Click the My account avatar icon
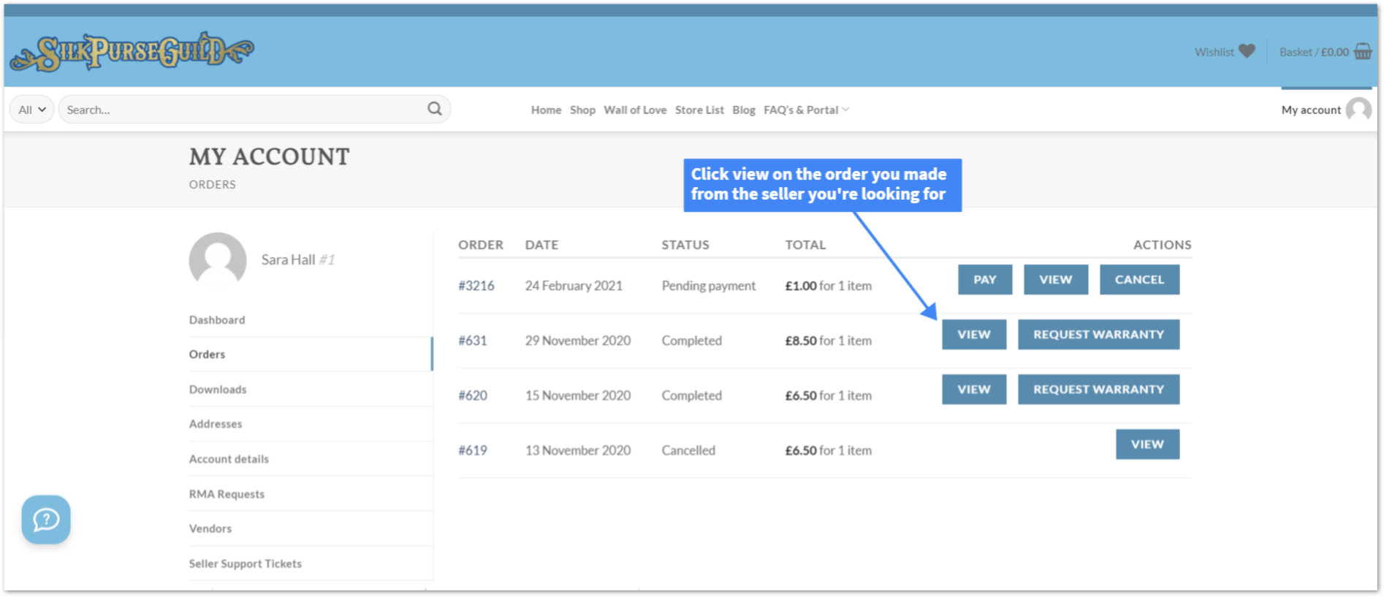 [x=1358, y=110]
